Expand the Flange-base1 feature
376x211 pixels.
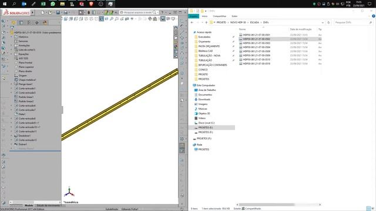pos(11,84)
